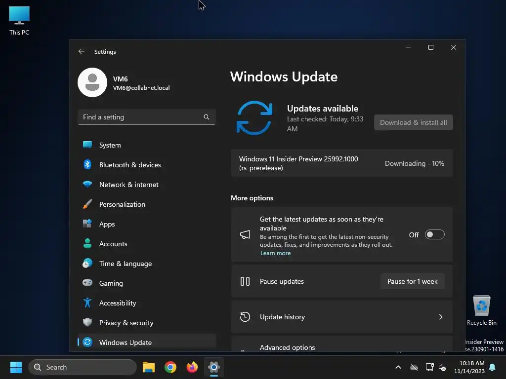Click the large Updates available sync icon
Screen dimensions: 506x379
pos(254,118)
